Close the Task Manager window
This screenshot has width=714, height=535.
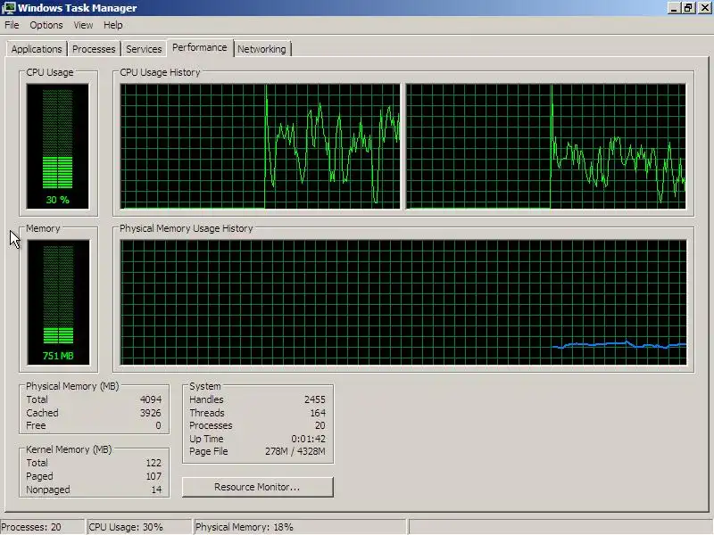point(704,8)
